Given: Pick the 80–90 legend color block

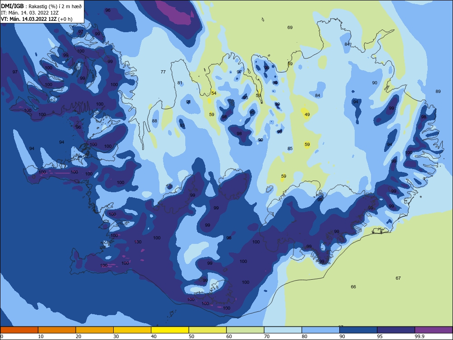Looking at the screenshot, I should pyautogui.click(x=321, y=330).
